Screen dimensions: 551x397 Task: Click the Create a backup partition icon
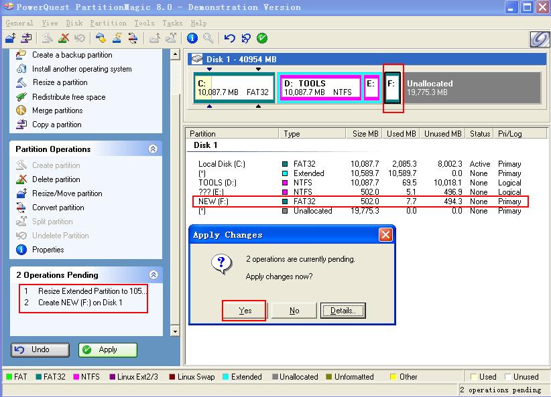21,55
